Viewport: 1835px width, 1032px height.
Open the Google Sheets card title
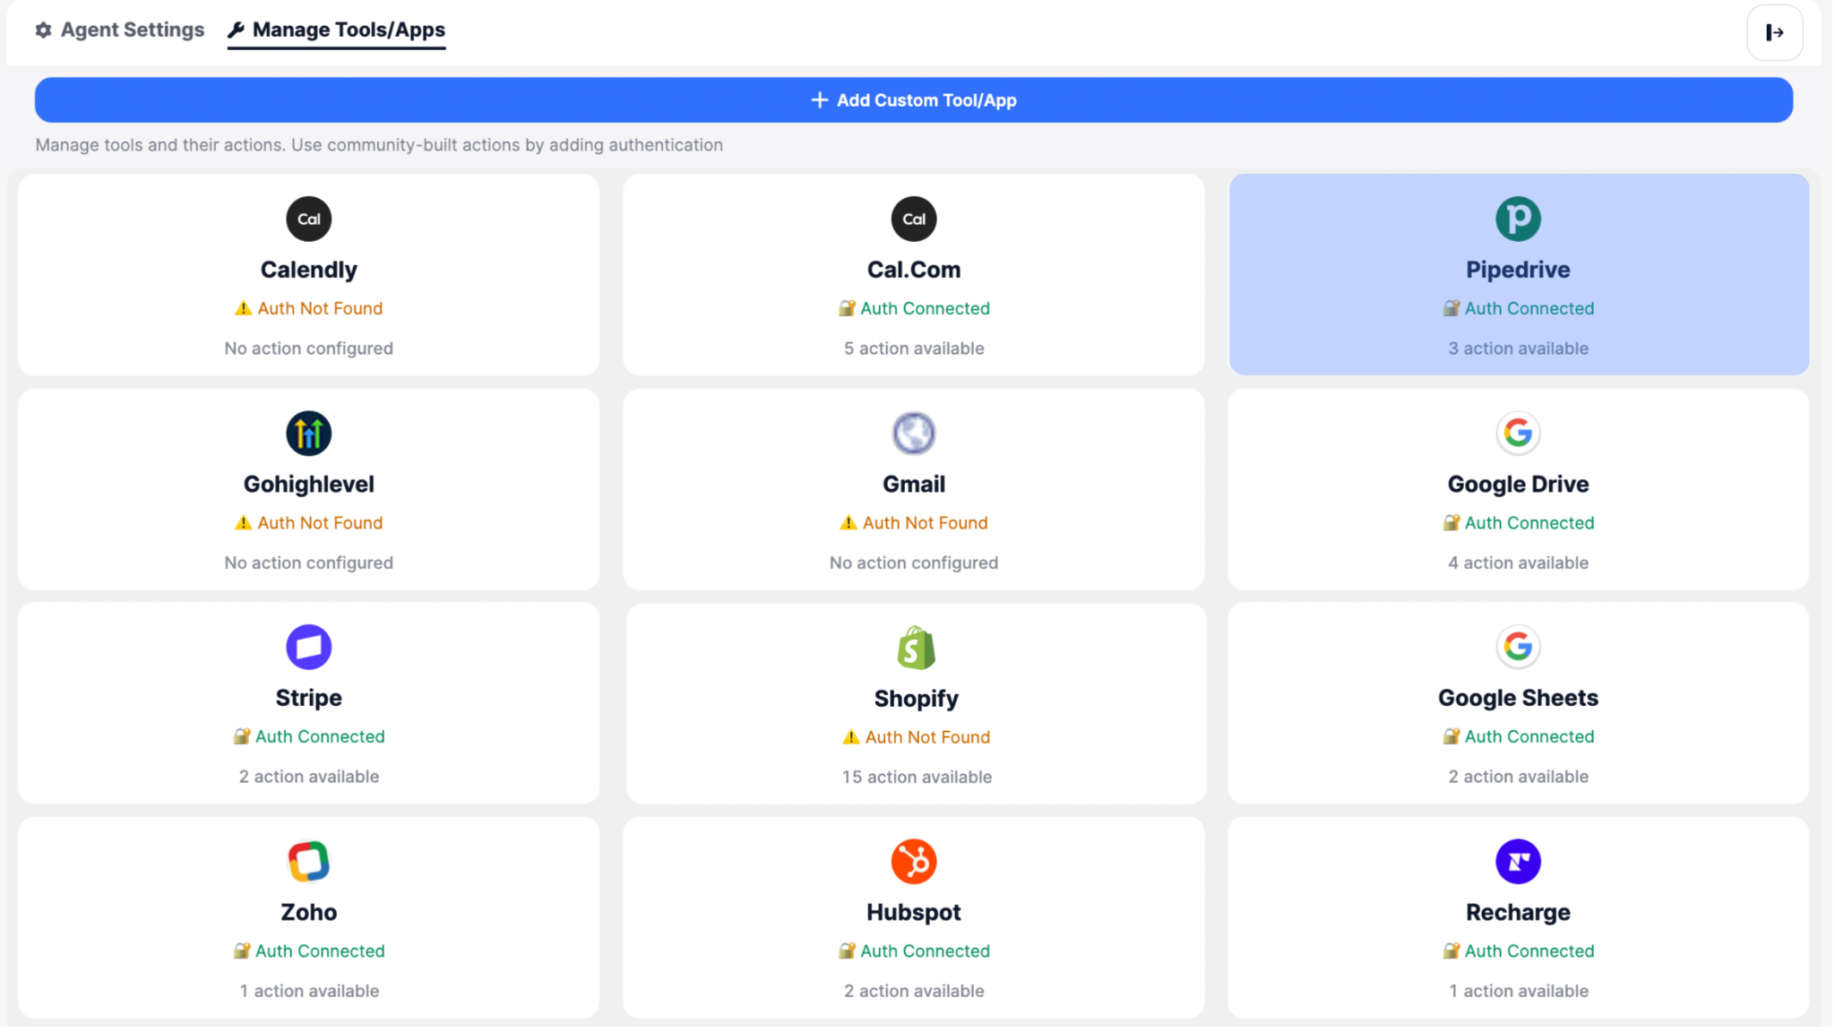click(x=1517, y=698)
